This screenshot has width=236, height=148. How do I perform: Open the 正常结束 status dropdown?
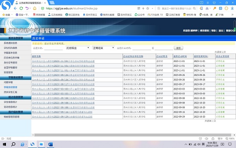pyautogui.click(x=103, y=48)
